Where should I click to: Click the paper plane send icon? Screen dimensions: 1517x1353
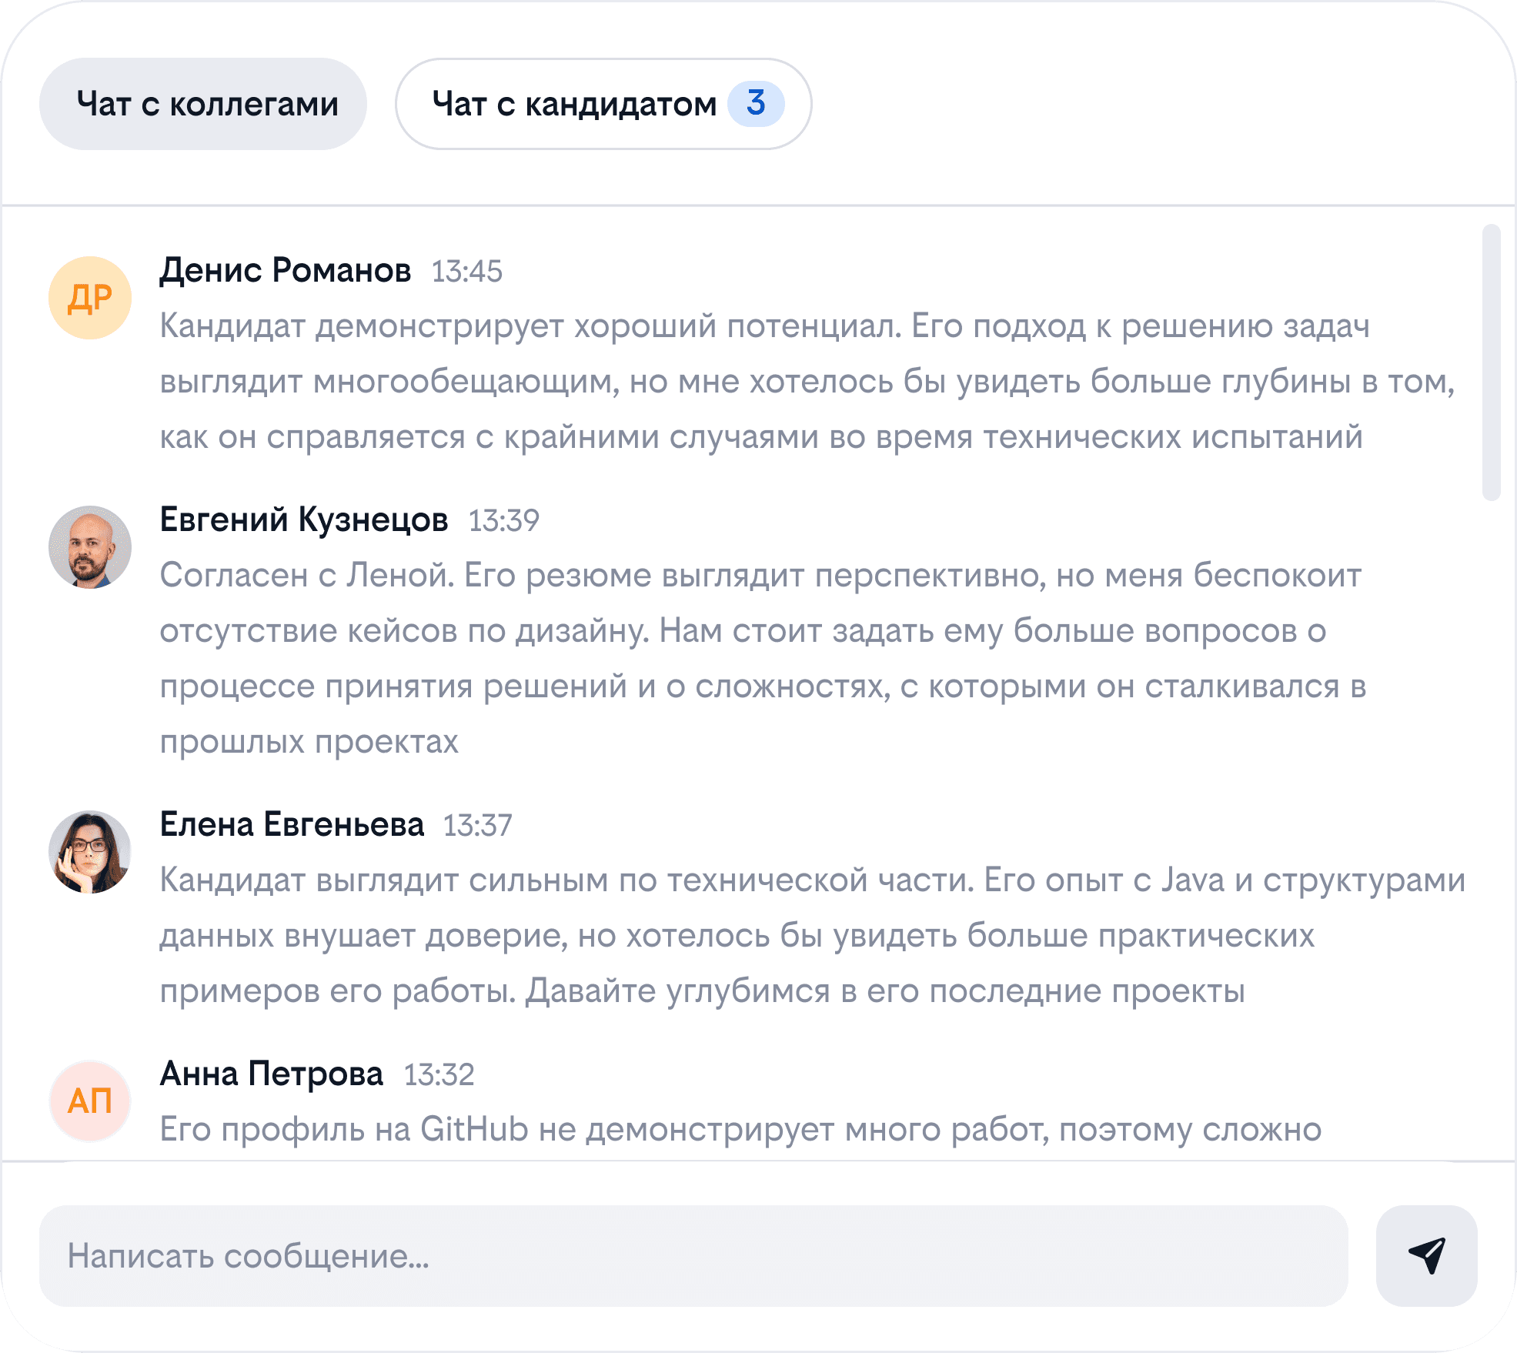tap(1426, 1255)
